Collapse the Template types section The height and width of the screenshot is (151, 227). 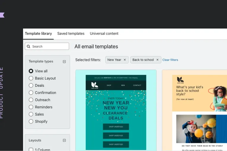point(64,62)
